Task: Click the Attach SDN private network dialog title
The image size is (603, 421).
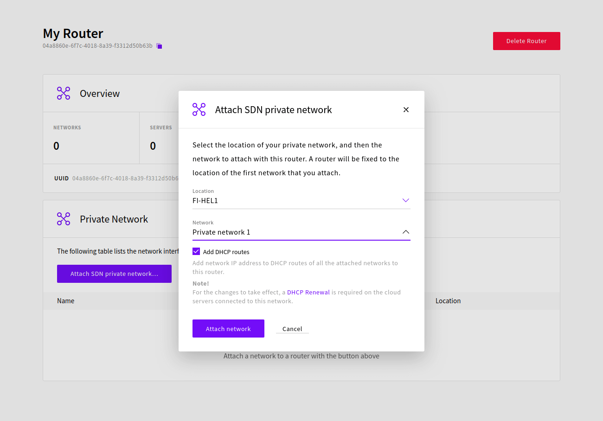Action: [274, 110]
